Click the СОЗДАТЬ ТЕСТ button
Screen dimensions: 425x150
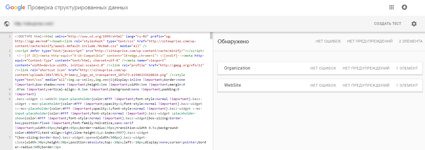[x=388, y=24]
